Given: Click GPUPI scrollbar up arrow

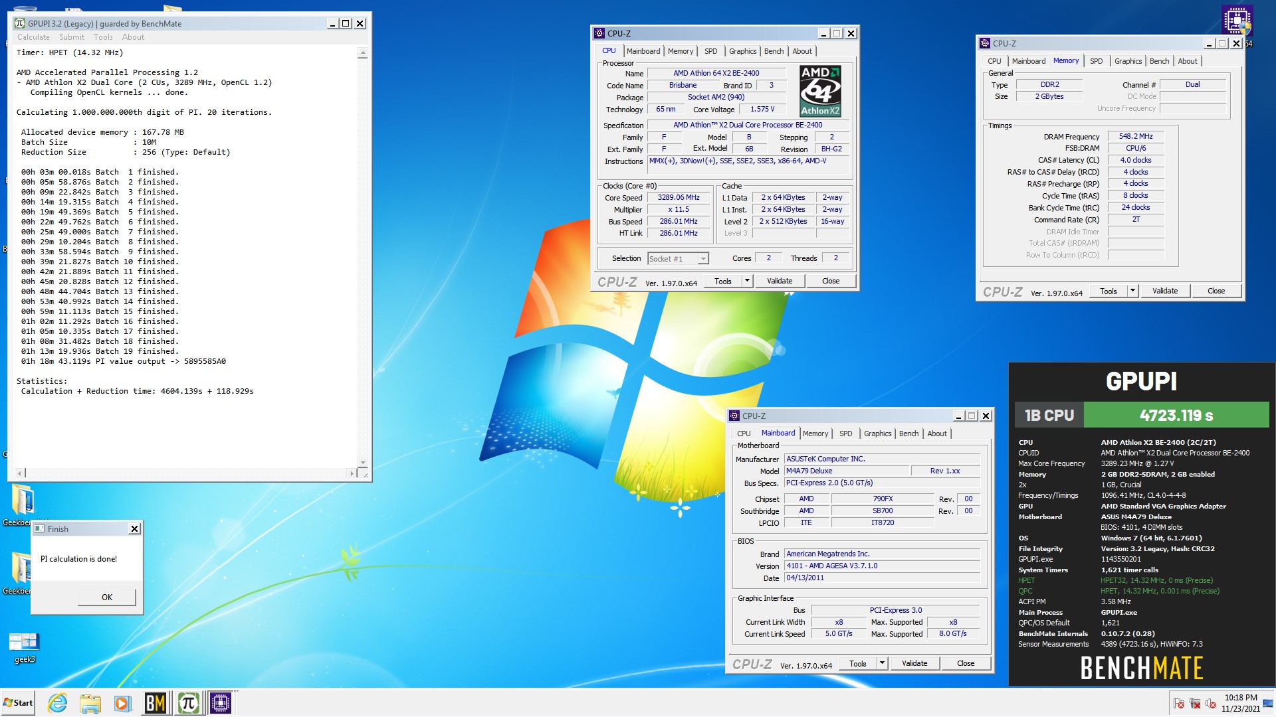Looking at the screenshot, I should pos(362,52).
